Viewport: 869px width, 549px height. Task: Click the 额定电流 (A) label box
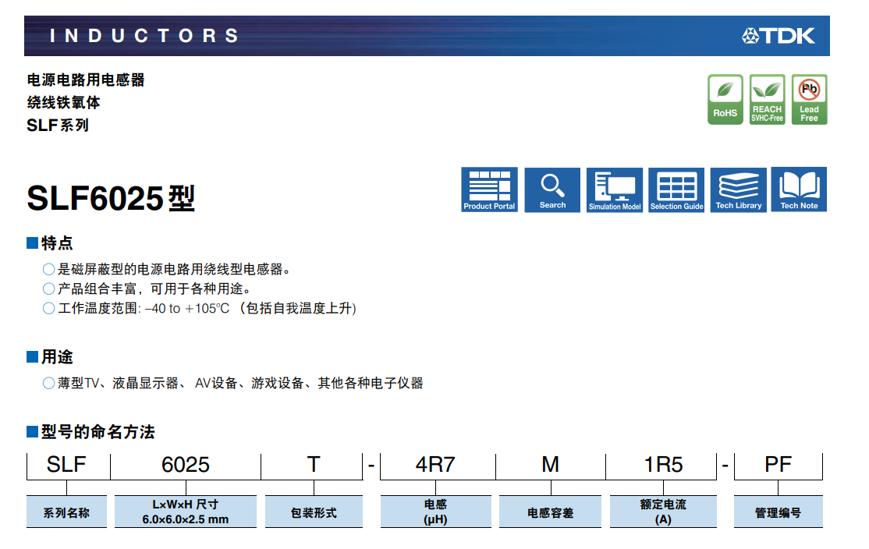coord(663,512)
